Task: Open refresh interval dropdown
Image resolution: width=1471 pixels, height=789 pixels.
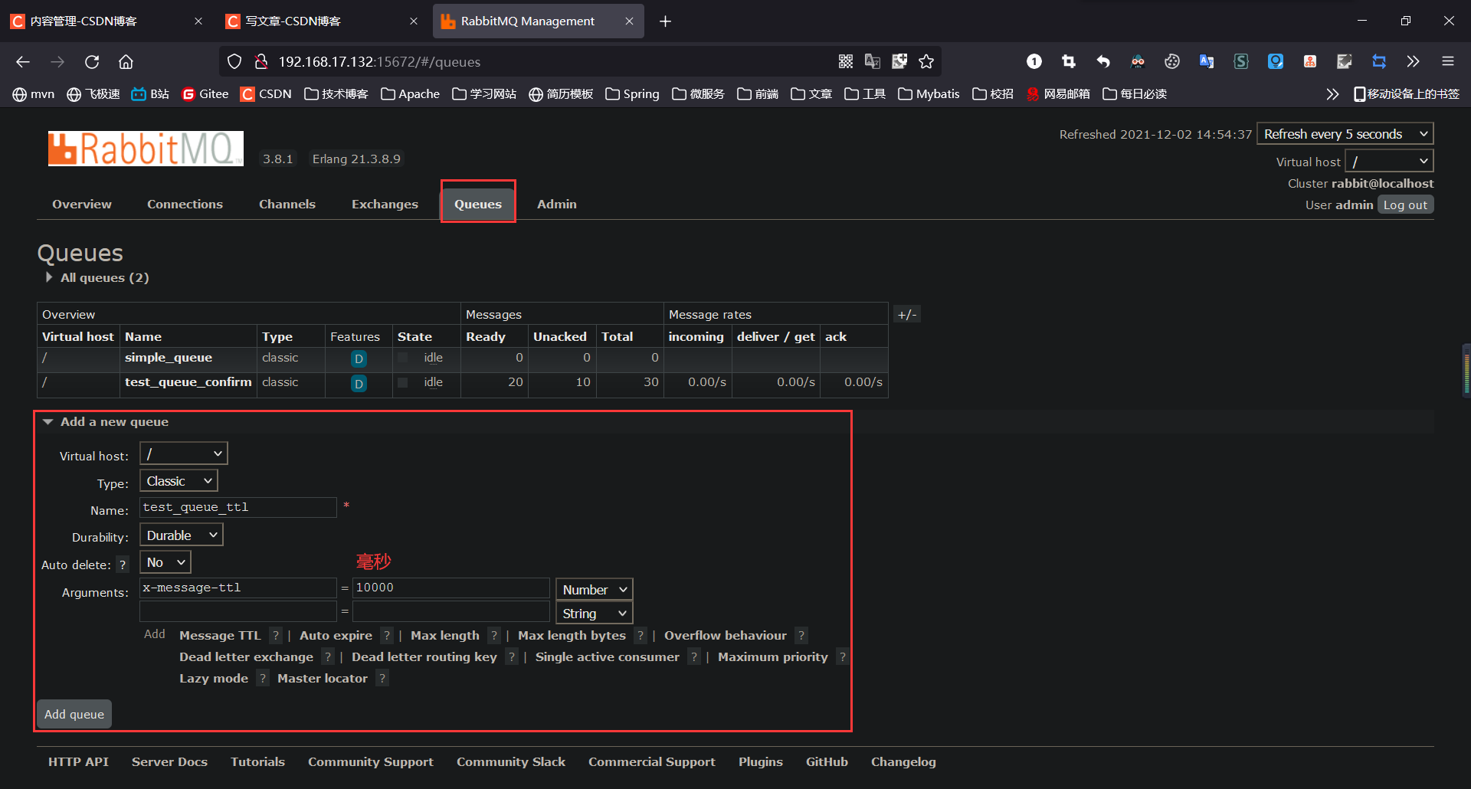Action: point(1345,134)
